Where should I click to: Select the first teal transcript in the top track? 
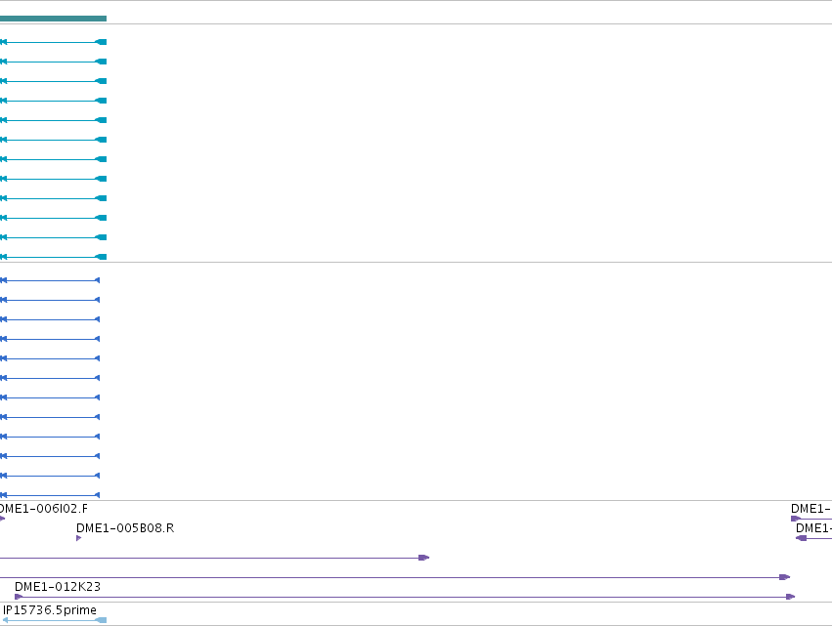pyautogui.click(x=53, y=42)
